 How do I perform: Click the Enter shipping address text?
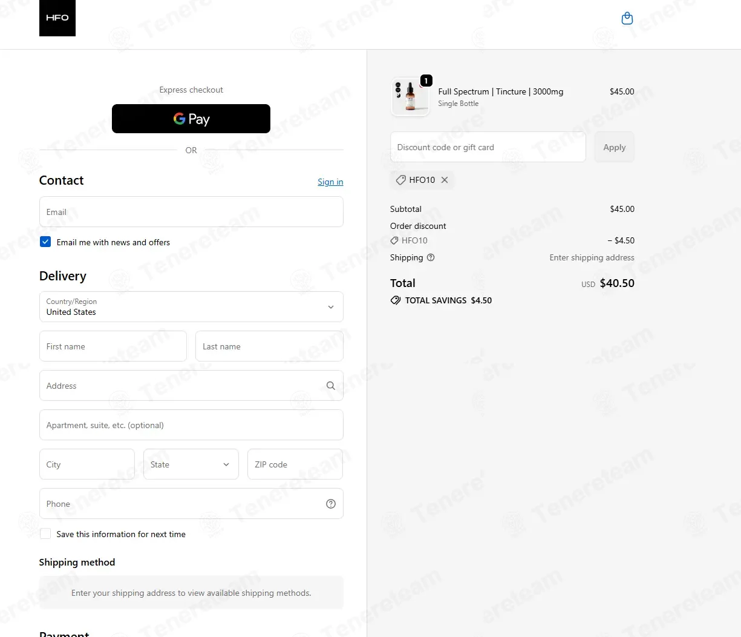click(592, 257)
